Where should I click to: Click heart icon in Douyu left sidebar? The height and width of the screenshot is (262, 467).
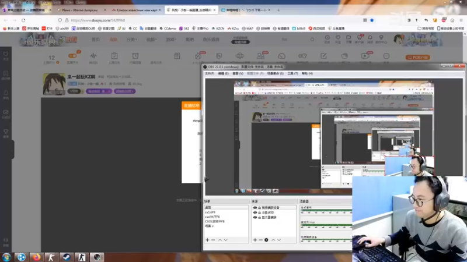click(x=6, y=55)
